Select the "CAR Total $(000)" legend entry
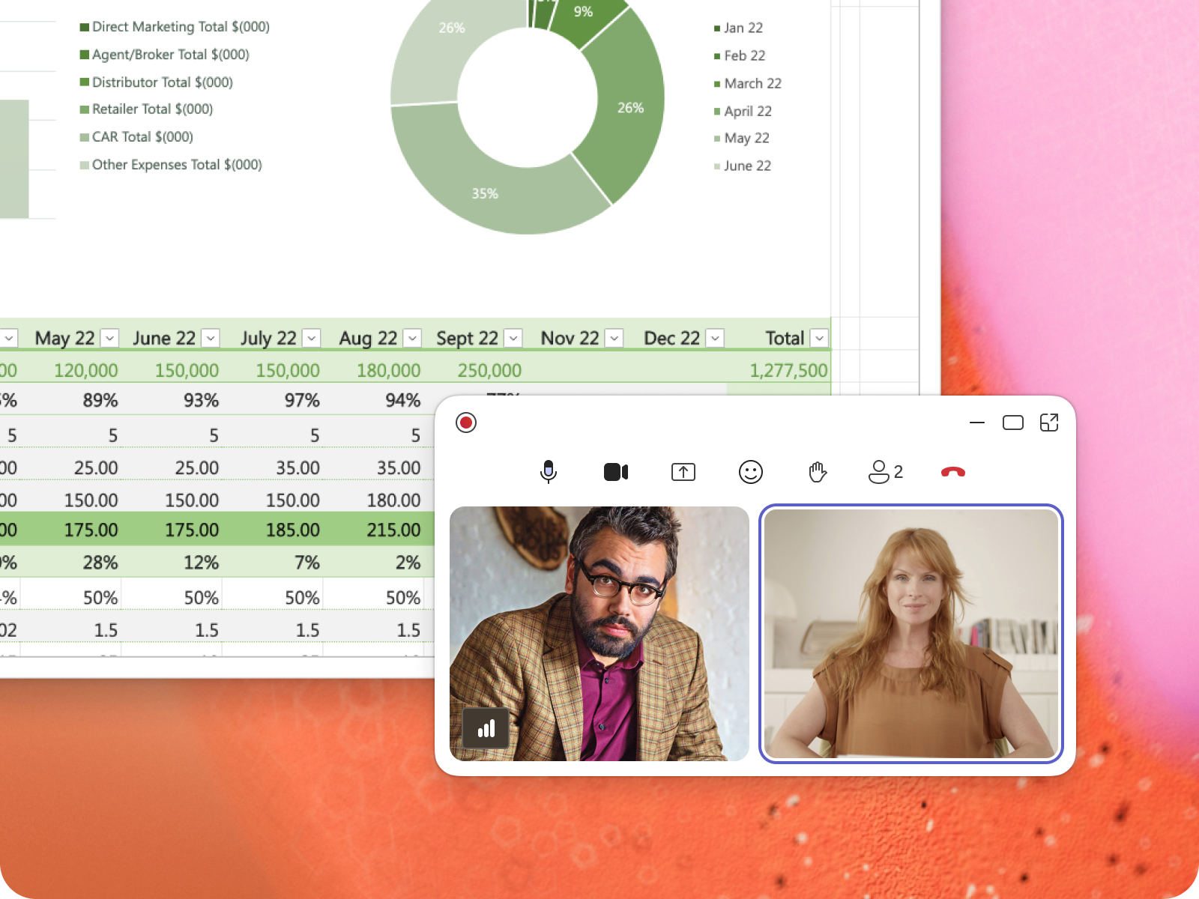Screen dimensions: 1199x899 pyautogui.click(x=136, y=137)
